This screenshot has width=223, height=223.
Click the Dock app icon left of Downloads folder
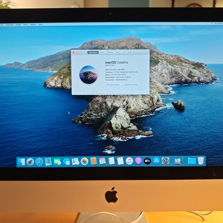[x=178, y=161]
